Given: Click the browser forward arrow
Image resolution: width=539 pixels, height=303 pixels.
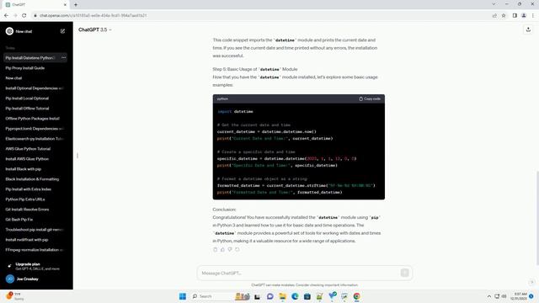Looking at the screenshot, I should click(x=15, y=15).
